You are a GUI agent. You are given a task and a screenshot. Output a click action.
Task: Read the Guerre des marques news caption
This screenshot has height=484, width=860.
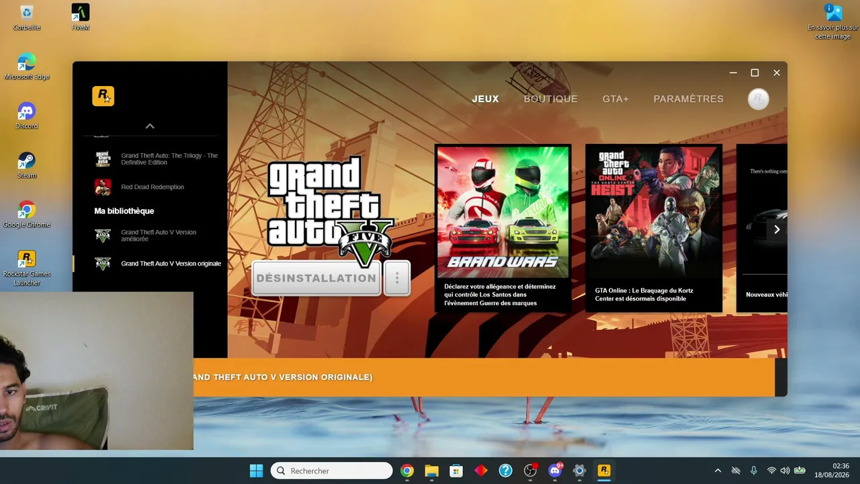500,294
